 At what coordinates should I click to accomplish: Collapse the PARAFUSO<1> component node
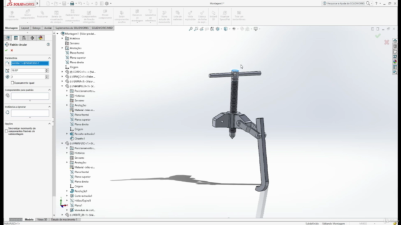(x=62, y=143)
